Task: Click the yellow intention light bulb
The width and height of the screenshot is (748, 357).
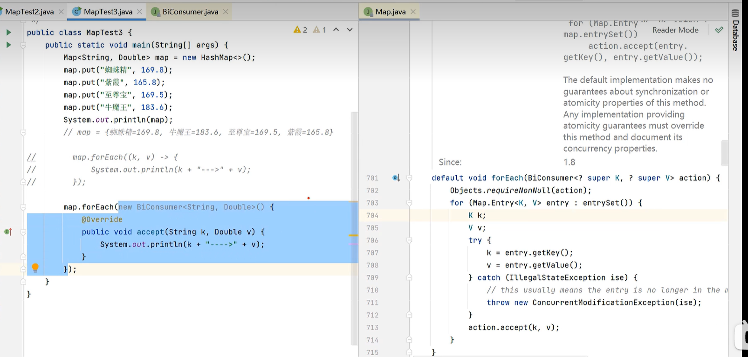Action: pyautogui.click(x=35, y=268)
